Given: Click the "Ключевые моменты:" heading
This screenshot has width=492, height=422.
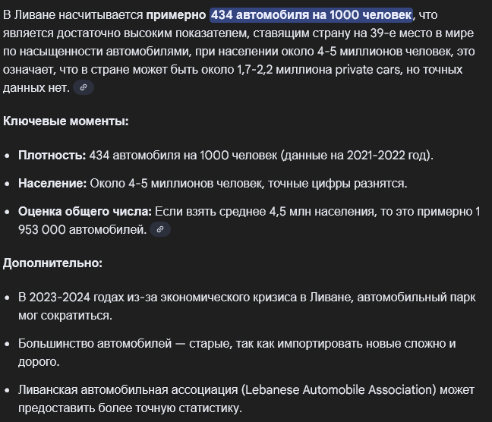Looking at the screenshot, I should coord(65,121).
